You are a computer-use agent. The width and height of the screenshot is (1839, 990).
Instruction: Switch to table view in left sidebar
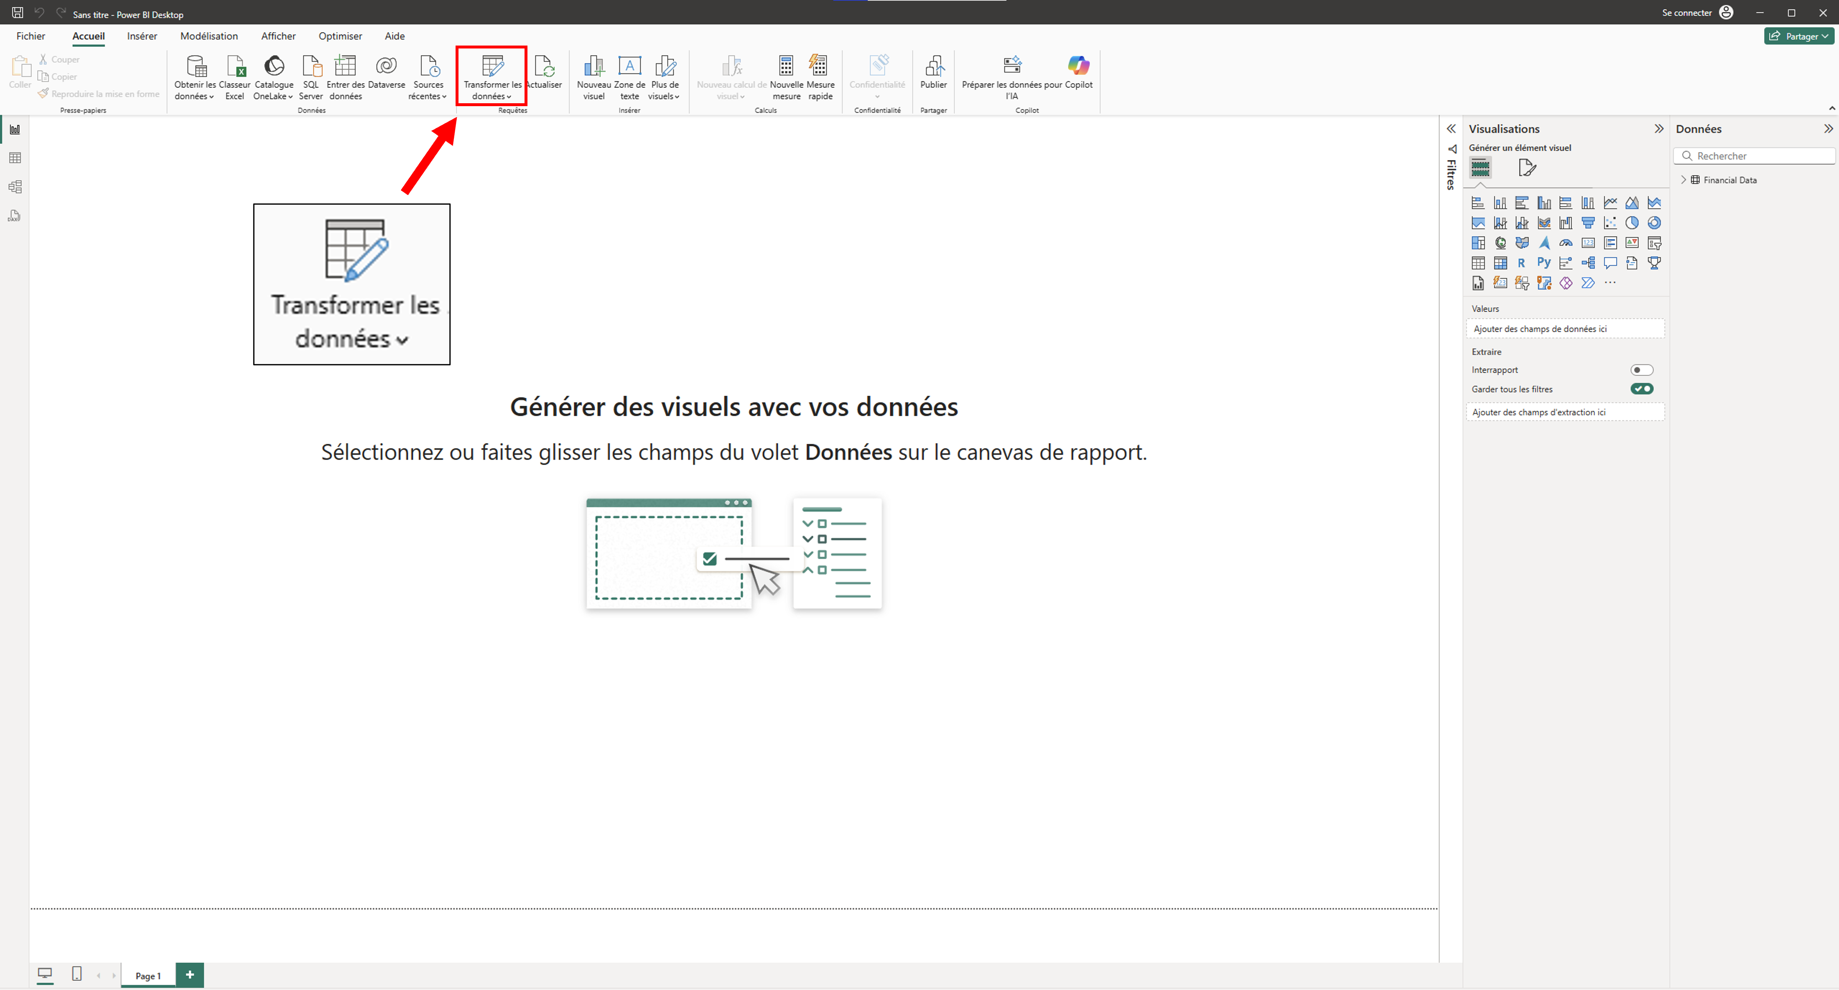click(15, 158)
